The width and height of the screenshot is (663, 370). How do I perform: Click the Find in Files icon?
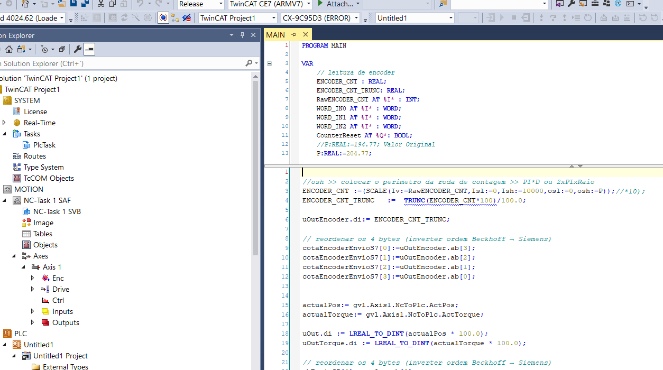pos(443,4)
